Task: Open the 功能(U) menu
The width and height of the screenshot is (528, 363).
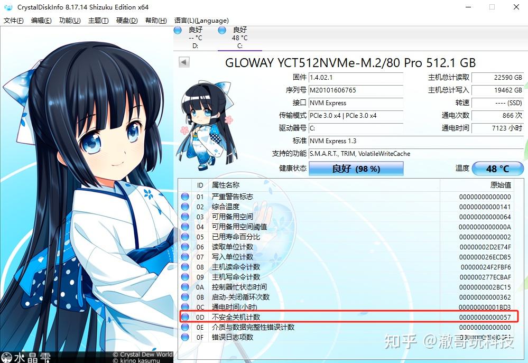Action: pos(70,21)
